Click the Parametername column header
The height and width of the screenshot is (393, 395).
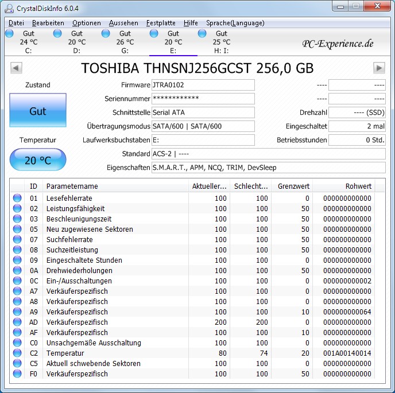pyautogui.click(x=72, y=186)
